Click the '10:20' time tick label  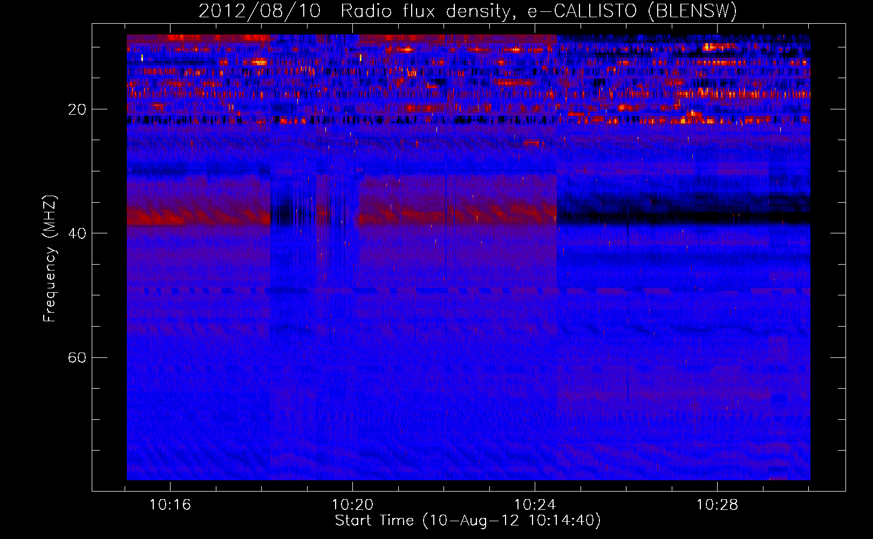pos(352,505)
